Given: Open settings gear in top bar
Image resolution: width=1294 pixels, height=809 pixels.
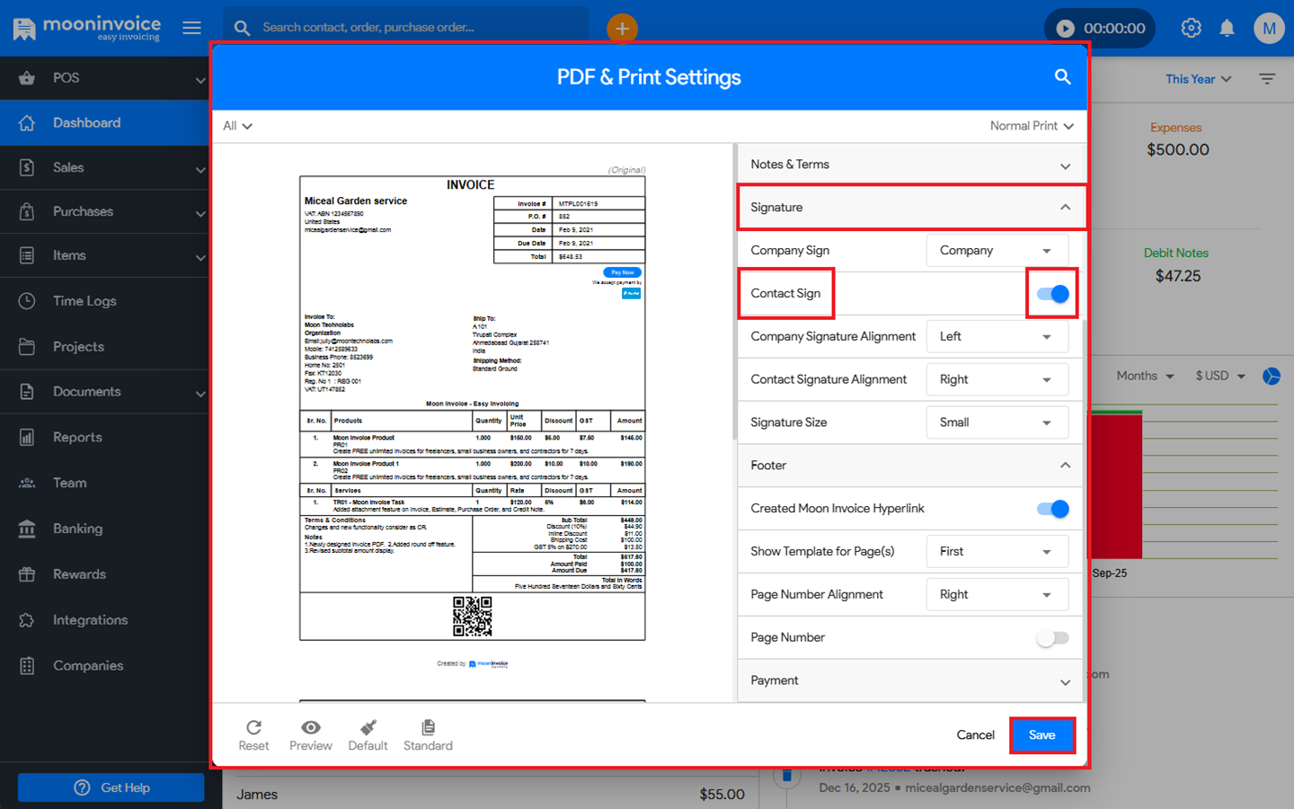Looking at the screenshot, I should tap(1191, 28).
